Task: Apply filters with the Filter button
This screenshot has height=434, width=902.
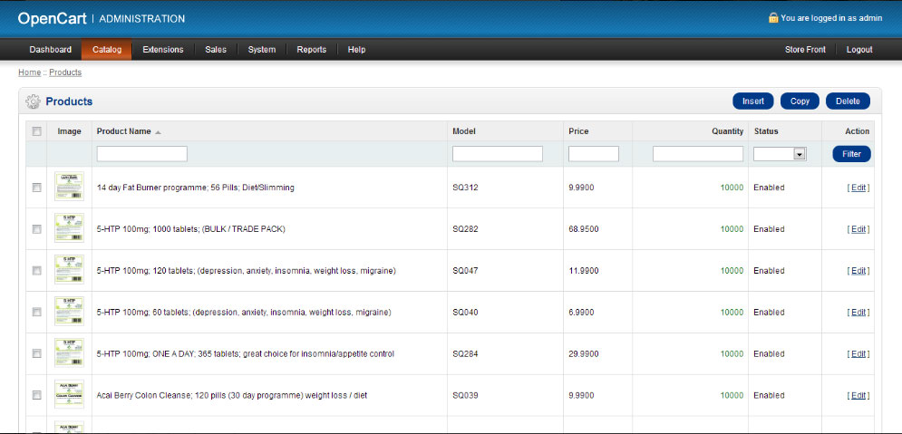Action: coord(851,154)
